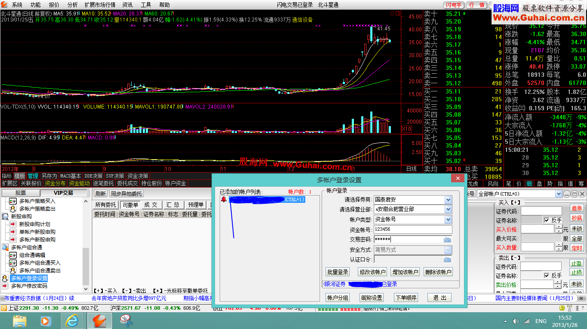Click magnifier icon next to 新股申购

tap(5, 217)
